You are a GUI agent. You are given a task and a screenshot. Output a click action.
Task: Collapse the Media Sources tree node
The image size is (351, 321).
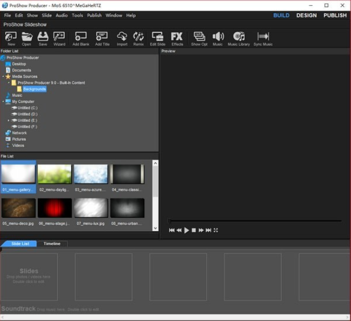[x=3, y=77]
